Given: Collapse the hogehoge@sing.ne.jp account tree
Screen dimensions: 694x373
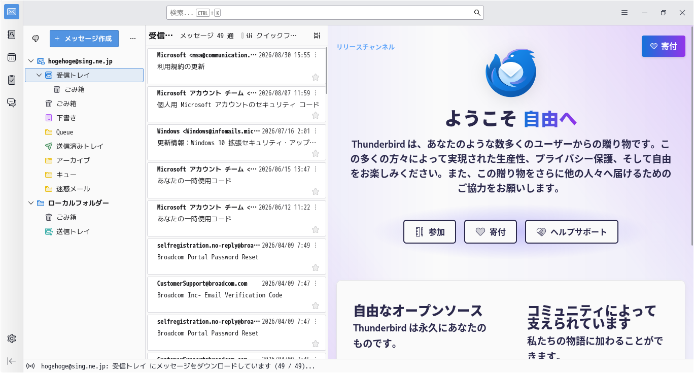Looking at the screenshot, I should (x=31, y=61).
